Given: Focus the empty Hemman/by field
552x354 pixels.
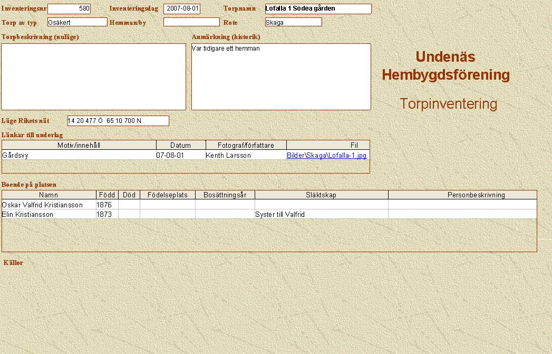Looking at the screenshot, I should click(191, 22).
